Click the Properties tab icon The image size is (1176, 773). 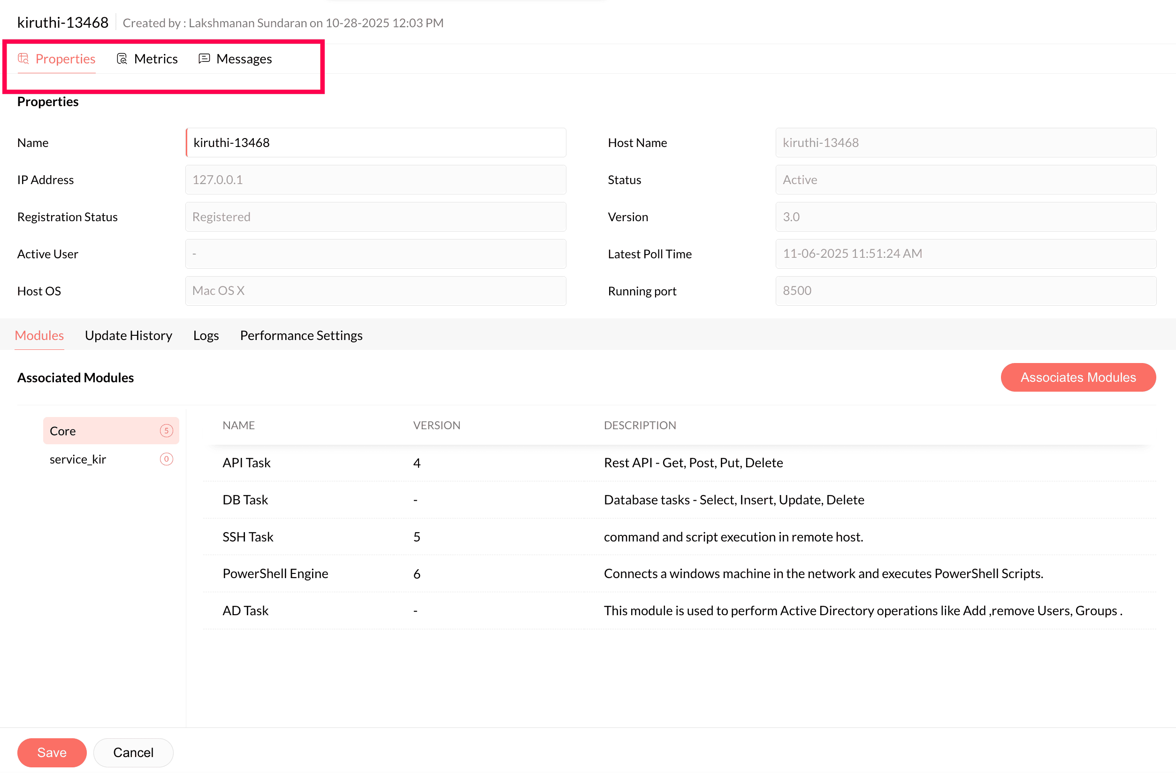pos(23,59)
